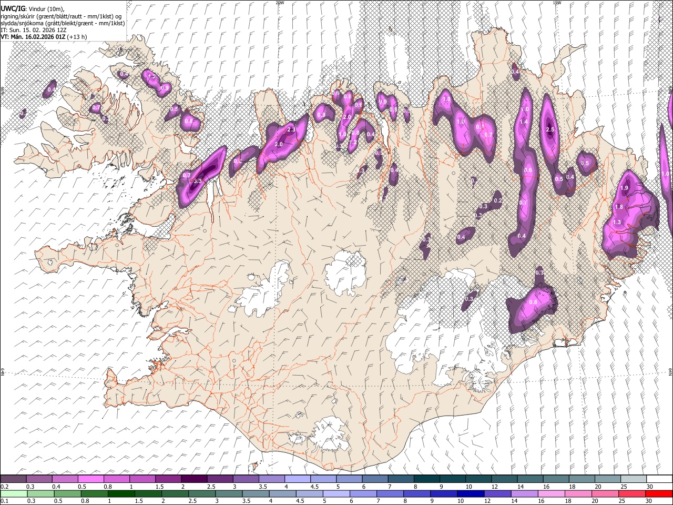Pick top scale pink swatch between 0.5 and 0.8
Image resolution: width=673 pixels, height=505 pixels.
pos(90,479)
